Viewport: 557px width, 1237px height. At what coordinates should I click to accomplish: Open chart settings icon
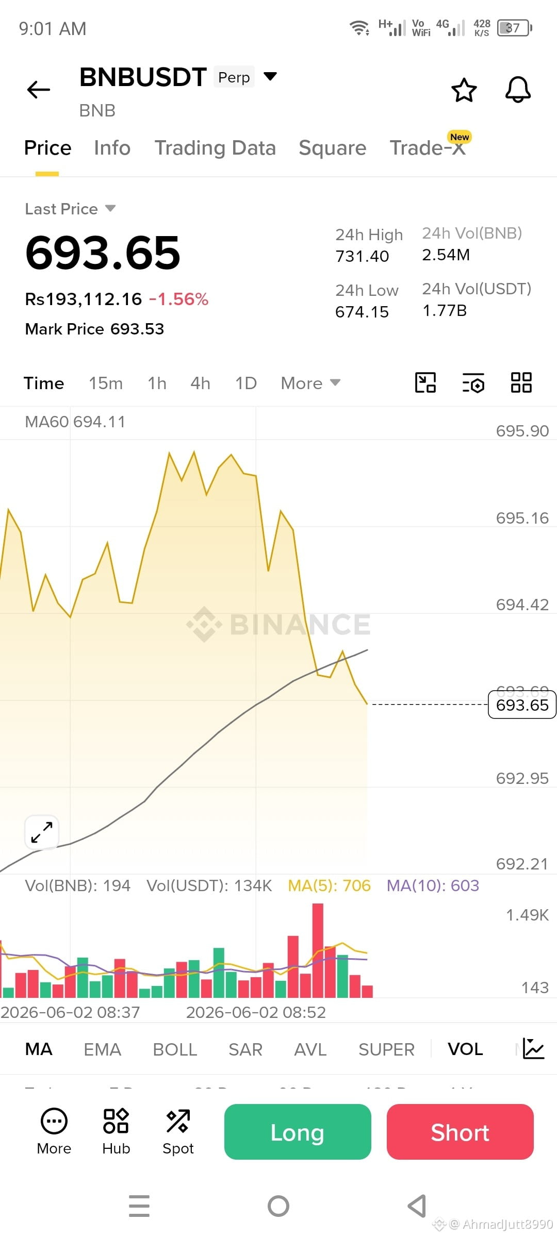[x=473, y=382]
